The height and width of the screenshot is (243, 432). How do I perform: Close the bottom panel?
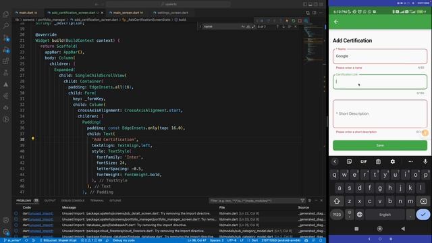click(321, 200)
